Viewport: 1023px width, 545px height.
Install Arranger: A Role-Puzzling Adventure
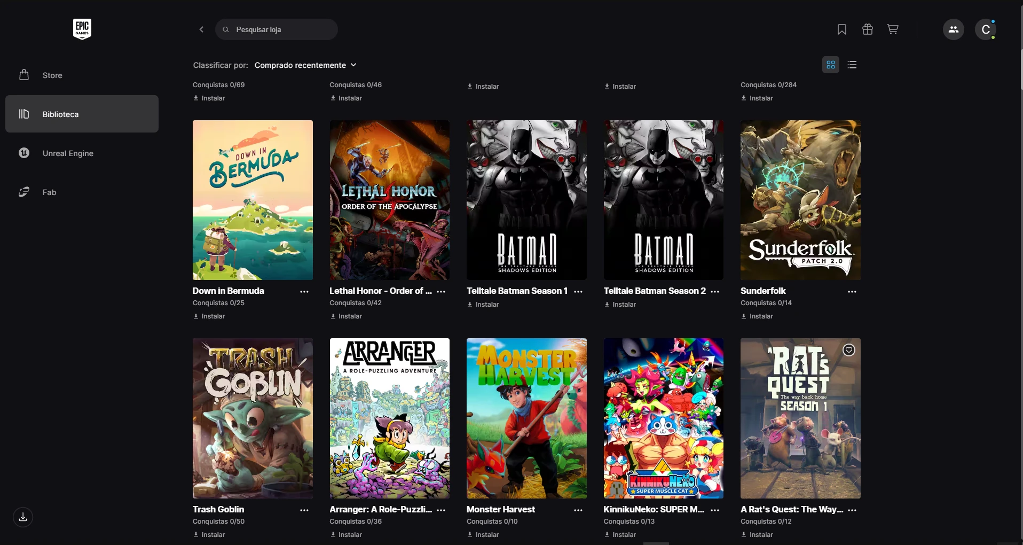pos(346,535)
